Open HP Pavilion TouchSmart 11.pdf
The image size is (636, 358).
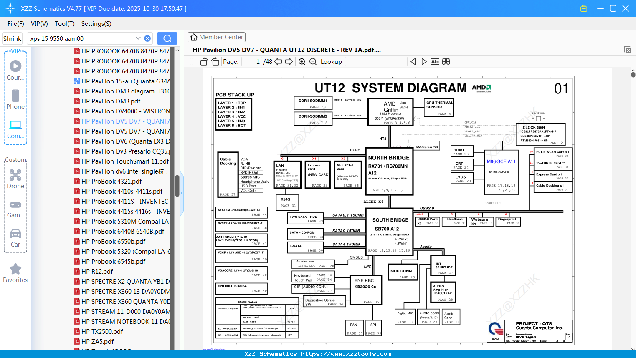tap(121, 161)
